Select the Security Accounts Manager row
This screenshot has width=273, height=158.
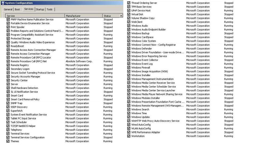(x=59, y=77)
